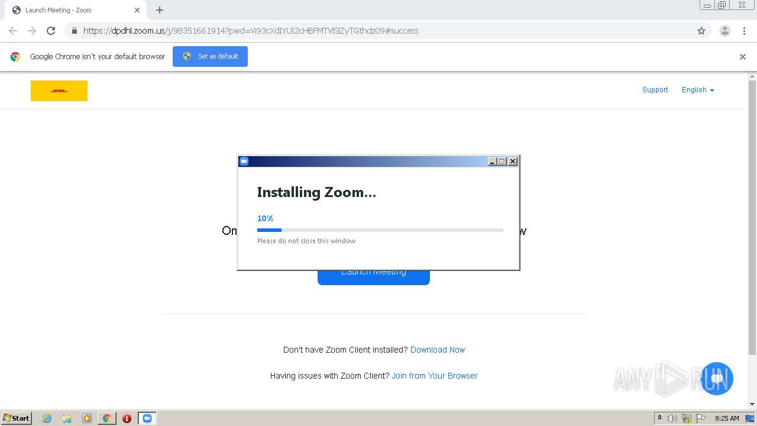The height and width of the screenshot is (426, 757).
Task: Go back in Chrome
Action: [13, 31]
